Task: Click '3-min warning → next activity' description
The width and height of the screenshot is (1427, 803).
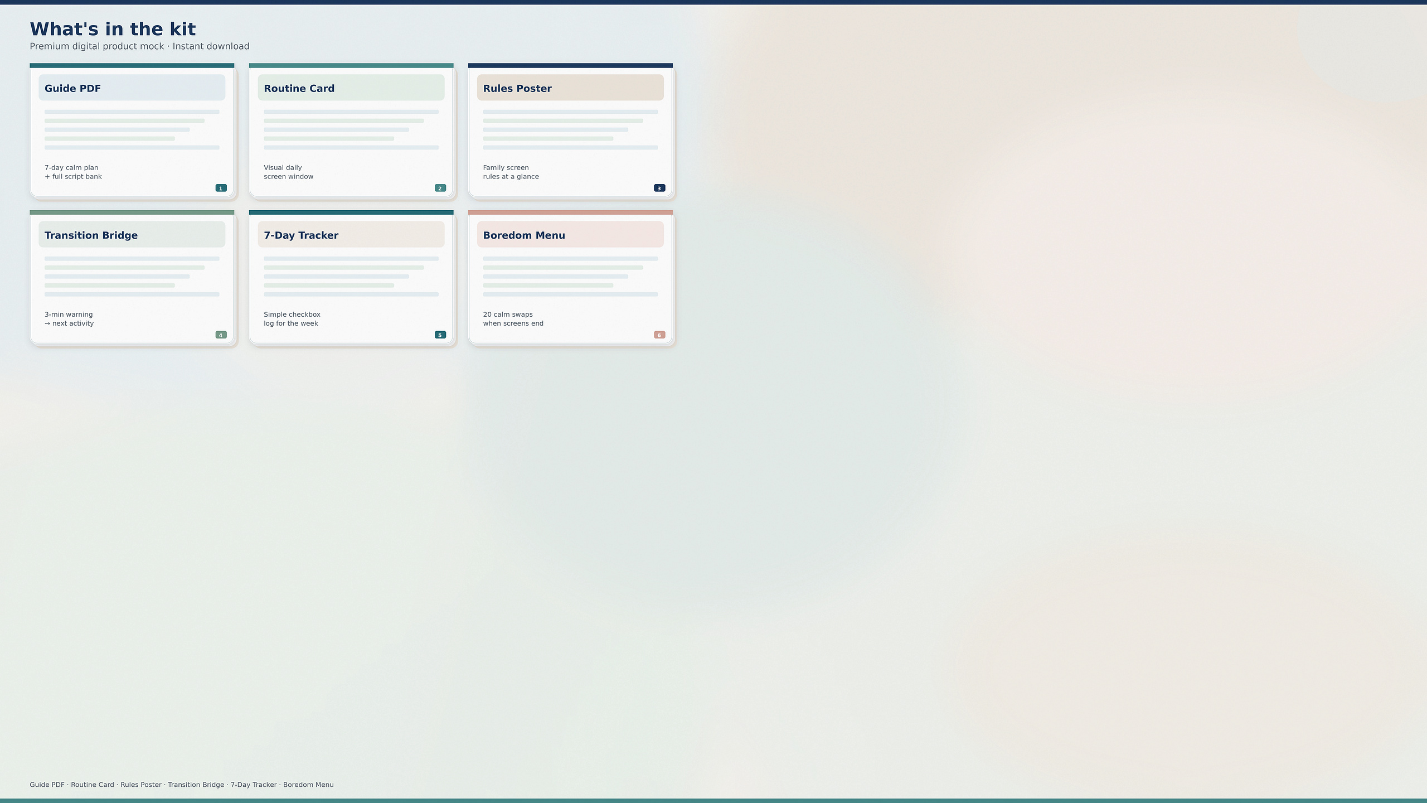Action: click(x=69, y=319)
